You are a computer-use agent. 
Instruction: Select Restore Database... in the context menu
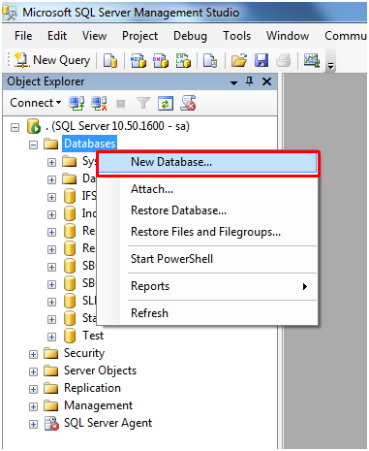178,210
